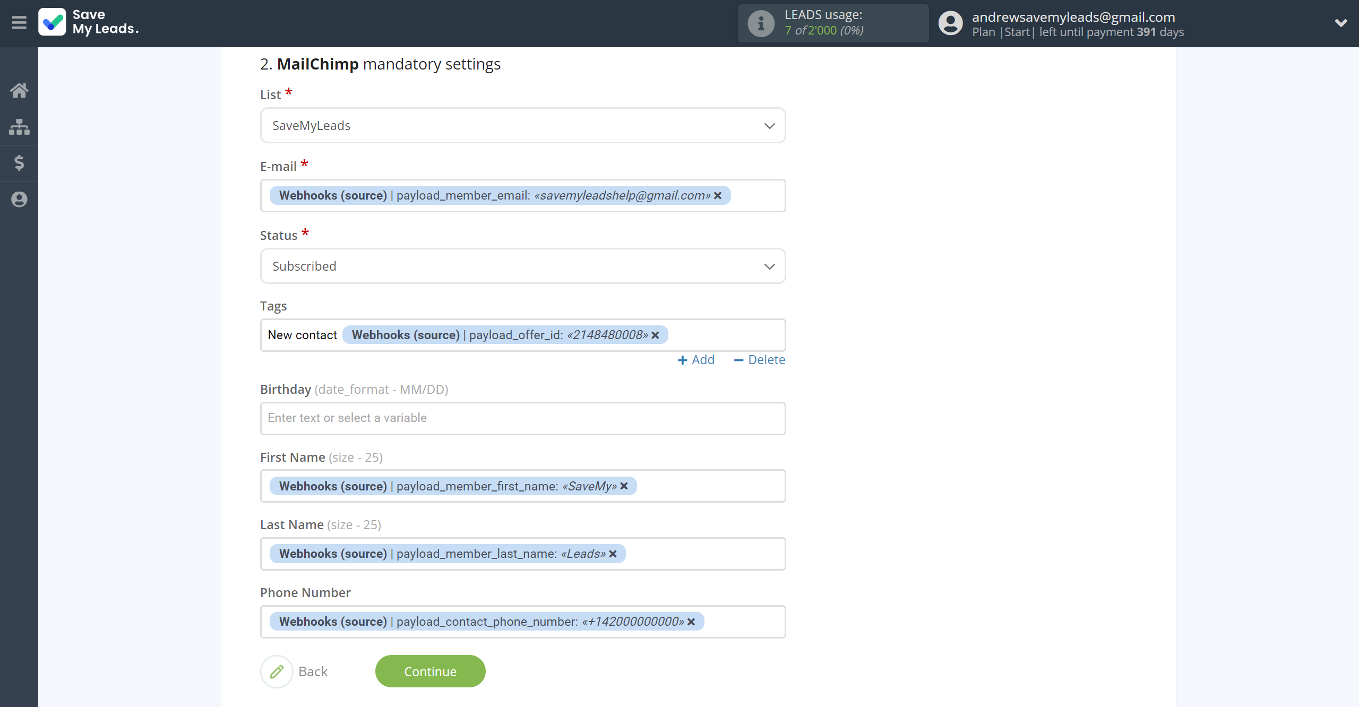Click the Plan Start payment text
The width and height of the screenshot is (1359, 707).
click(x=1078, y=32)
